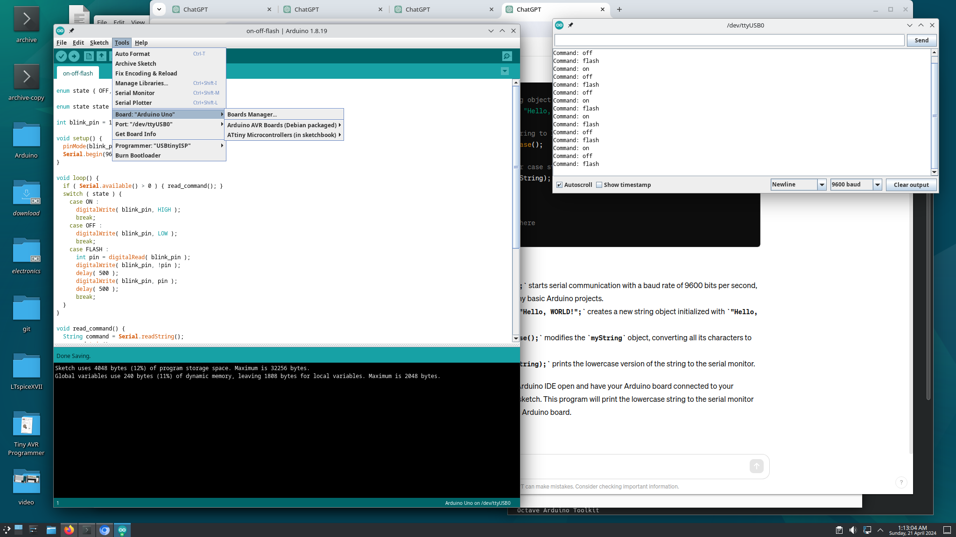Open the download desktop folder
The image size is (956, 537).
pyautogui.click(x=27, y=198)
